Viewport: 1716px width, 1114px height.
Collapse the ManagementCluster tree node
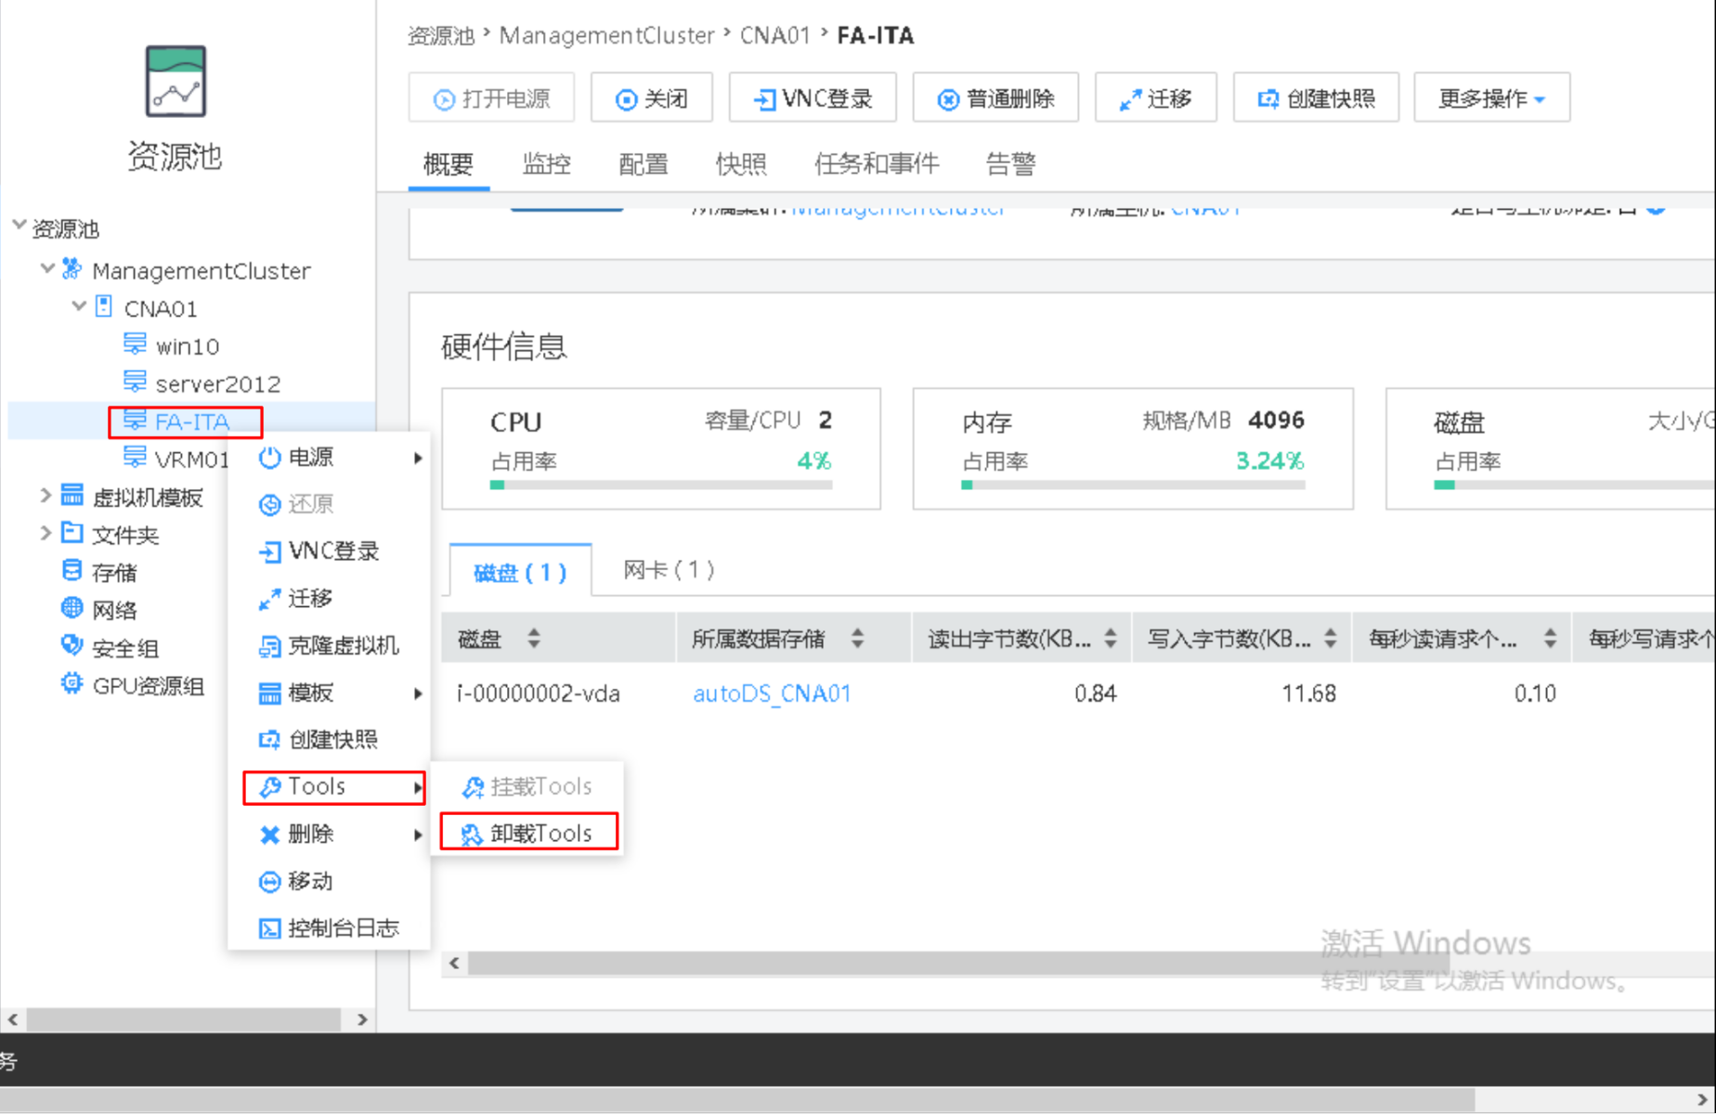click(46, 269)
